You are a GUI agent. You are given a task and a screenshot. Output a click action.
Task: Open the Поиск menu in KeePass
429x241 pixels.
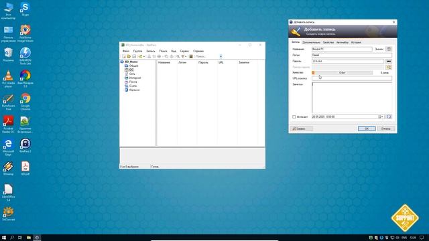[x=163, y=51]
